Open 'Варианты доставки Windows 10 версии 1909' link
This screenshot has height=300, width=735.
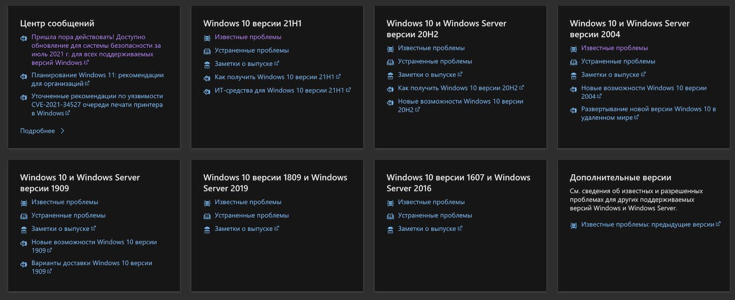click(x=92, y=263)
